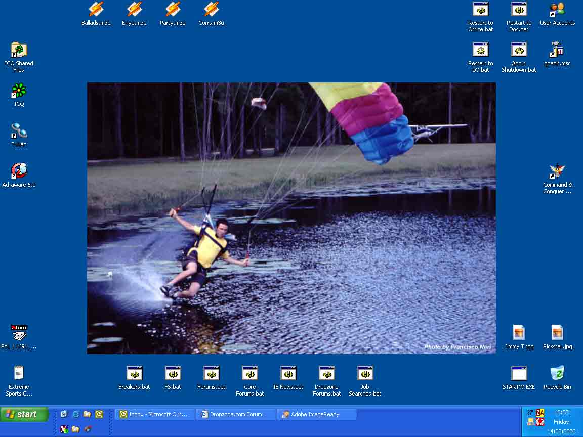Image resolution: width=583 pixels, height=437 pixels.
Task: Activate Adobe ImageReady from the taskbar
Action: (x=316, y=414)
